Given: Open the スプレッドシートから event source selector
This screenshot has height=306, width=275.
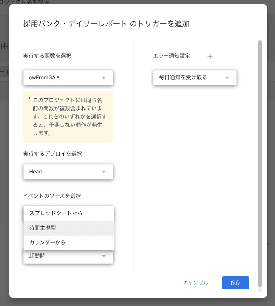Looking at the screenshot, I should 68,213.
